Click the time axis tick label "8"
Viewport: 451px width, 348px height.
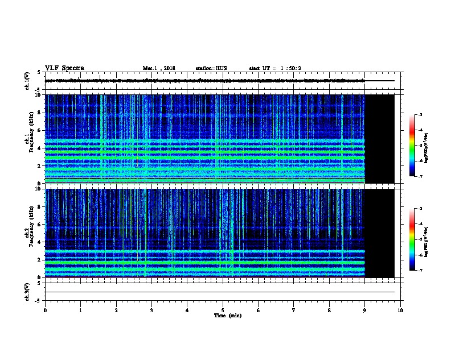click(329, 310)
